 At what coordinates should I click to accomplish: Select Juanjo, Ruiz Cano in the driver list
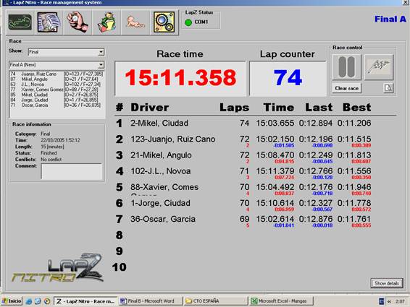point(57,74)
